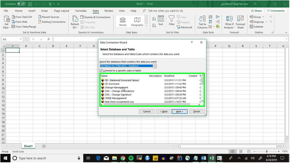Click the Group outline button
Image resolution: width=290 pixels, height=163 pixels.
click(255, 17)
